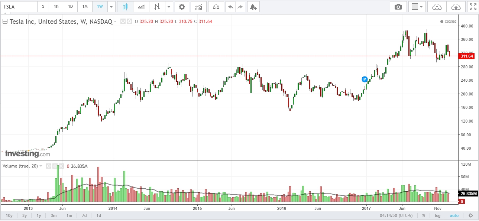Screen dimensions: 479x221
Task: Open the indicators menu
Action: (x=199, y=7)
